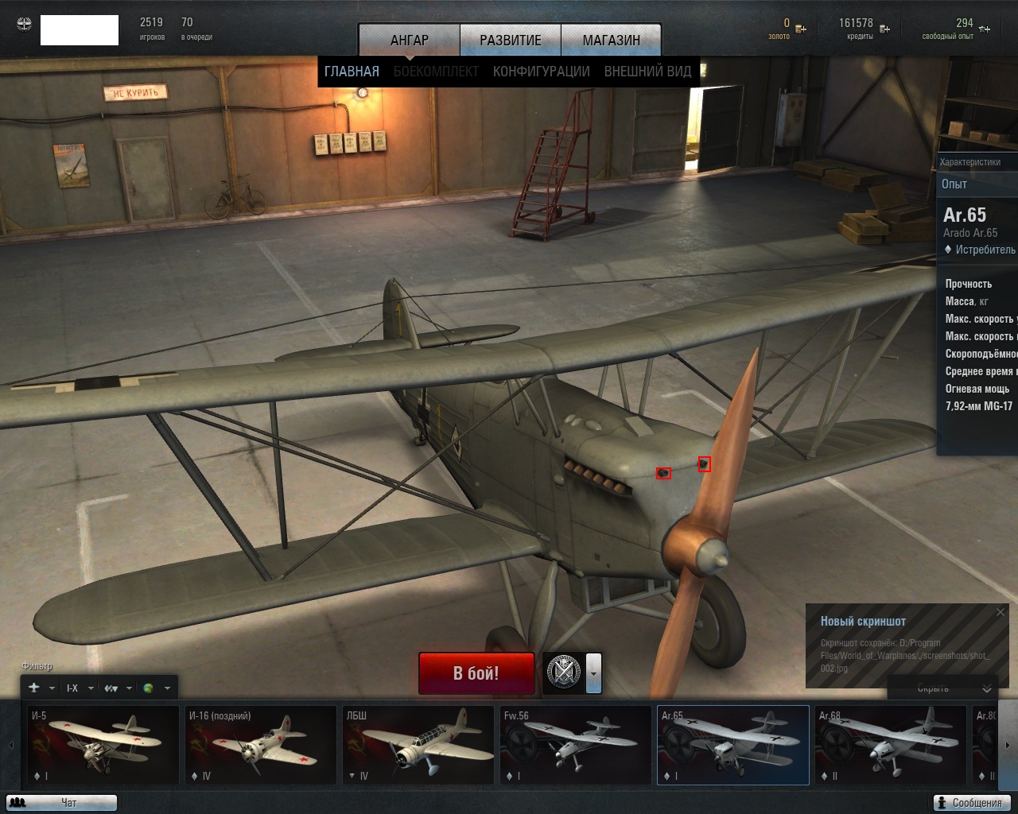Click the Истребитель class label
1018x814 pixels.
[985, 250]
